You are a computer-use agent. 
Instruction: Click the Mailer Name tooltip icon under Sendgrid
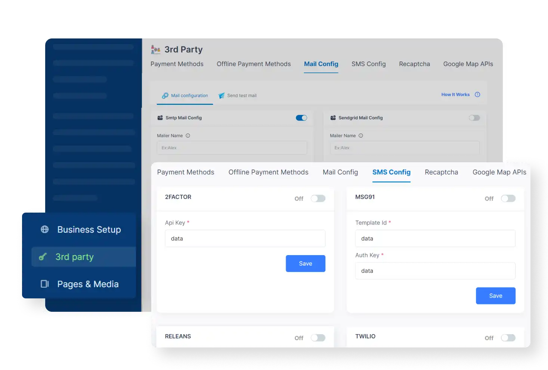pos(360,135)
